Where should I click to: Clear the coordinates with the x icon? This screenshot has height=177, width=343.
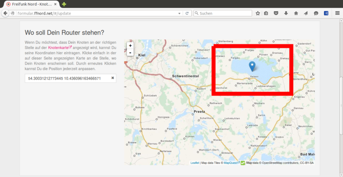(113, 78)
